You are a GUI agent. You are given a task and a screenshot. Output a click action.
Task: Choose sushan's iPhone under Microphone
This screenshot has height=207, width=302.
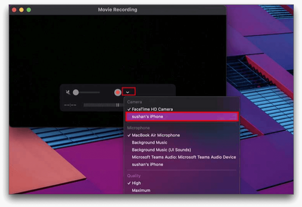tap(147, 164)
